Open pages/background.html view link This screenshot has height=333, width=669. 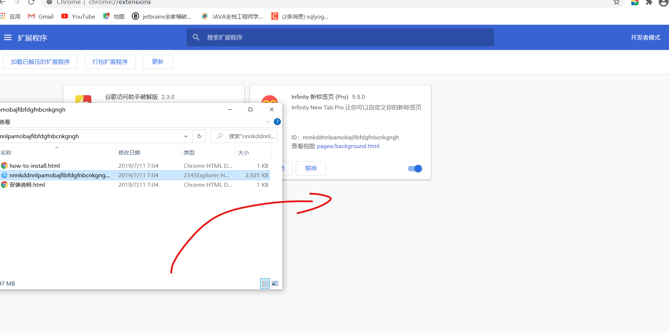pyautogui.click(x=348, y=146)
